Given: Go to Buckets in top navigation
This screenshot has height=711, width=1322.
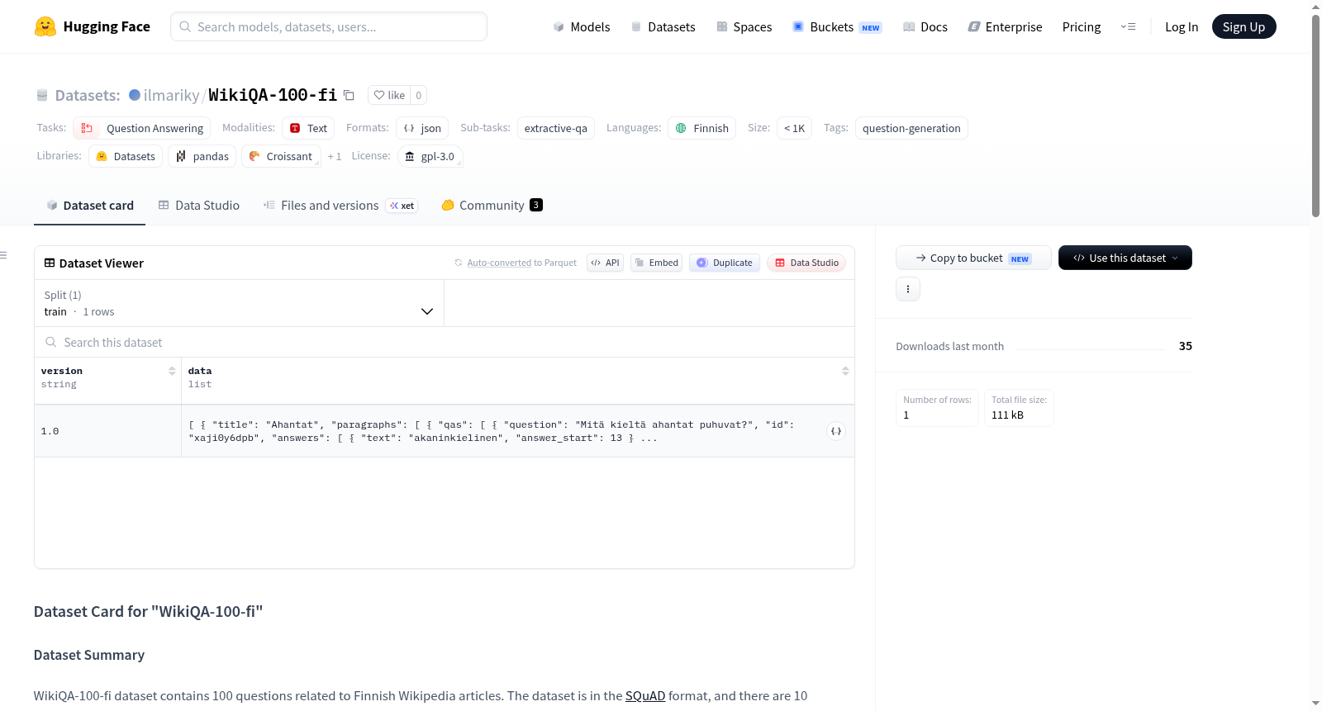Looking at the screenshot, I should coord(837,26).
